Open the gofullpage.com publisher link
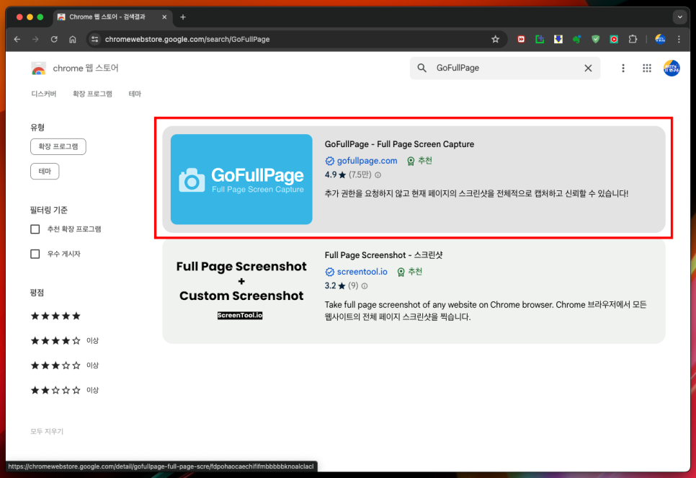 367,161
